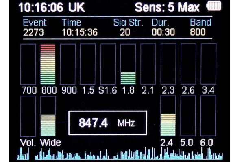
Task: Select the 900 band level bar
Action: pos(68,64)
